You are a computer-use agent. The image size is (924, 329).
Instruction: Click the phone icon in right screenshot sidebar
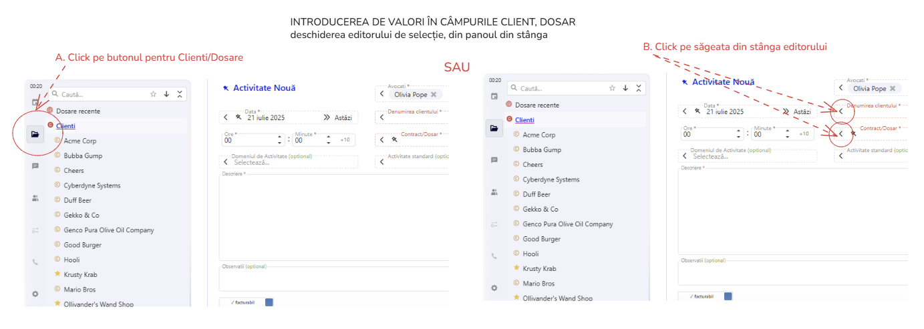[x=494, y=256]
